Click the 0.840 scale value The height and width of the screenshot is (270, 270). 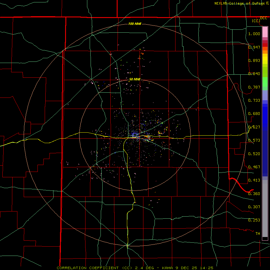point(254,74)
